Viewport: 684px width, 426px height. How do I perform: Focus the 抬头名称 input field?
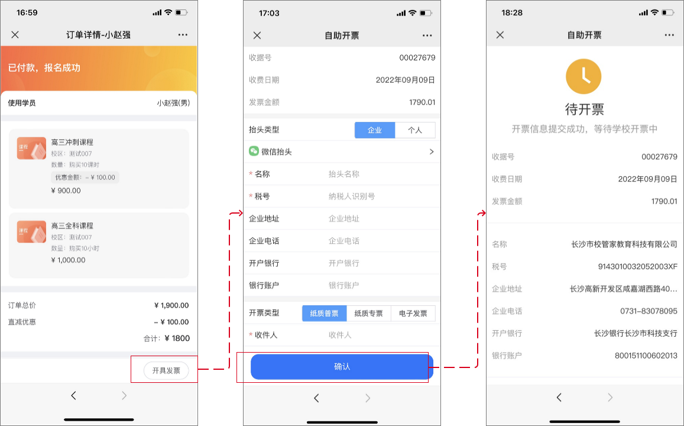(378, 174)
